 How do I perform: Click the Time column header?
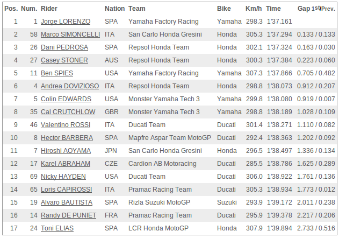tap(273, 9)
